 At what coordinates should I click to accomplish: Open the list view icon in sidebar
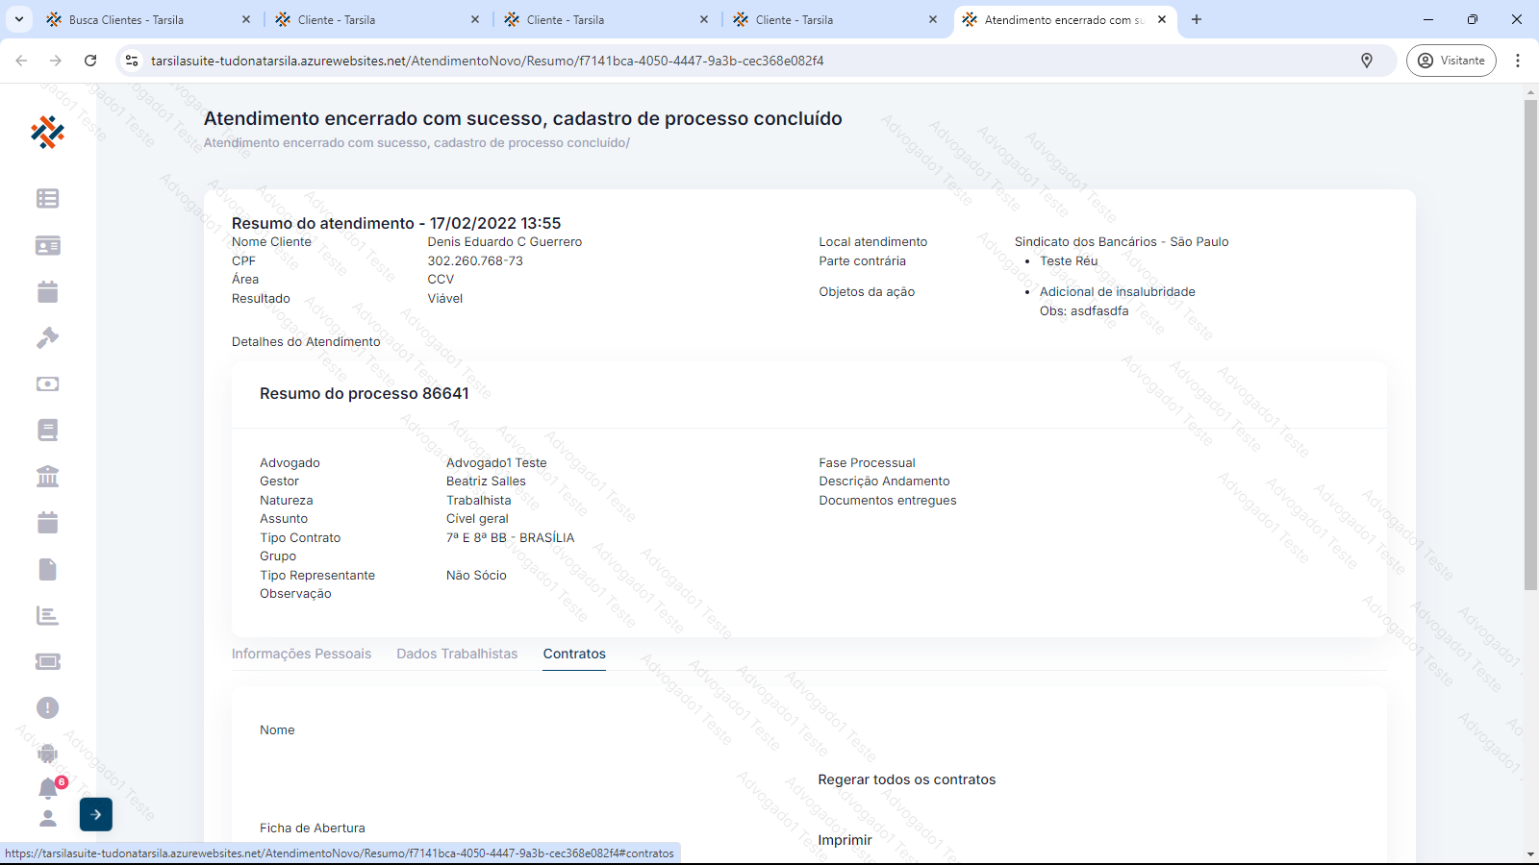(x=47, y=198)
